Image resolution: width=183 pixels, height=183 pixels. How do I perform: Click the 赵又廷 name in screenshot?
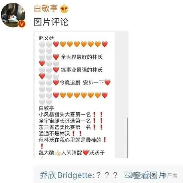pos(46,38)
